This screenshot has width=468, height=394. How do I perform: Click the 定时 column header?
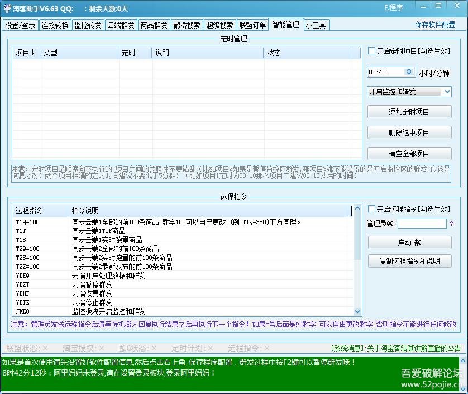coord(135,53)
